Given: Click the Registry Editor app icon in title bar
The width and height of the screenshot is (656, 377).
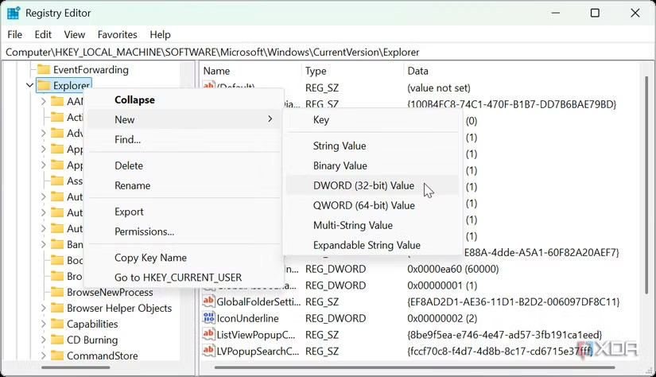Looking at the screenshot, I should click(14, 14).
